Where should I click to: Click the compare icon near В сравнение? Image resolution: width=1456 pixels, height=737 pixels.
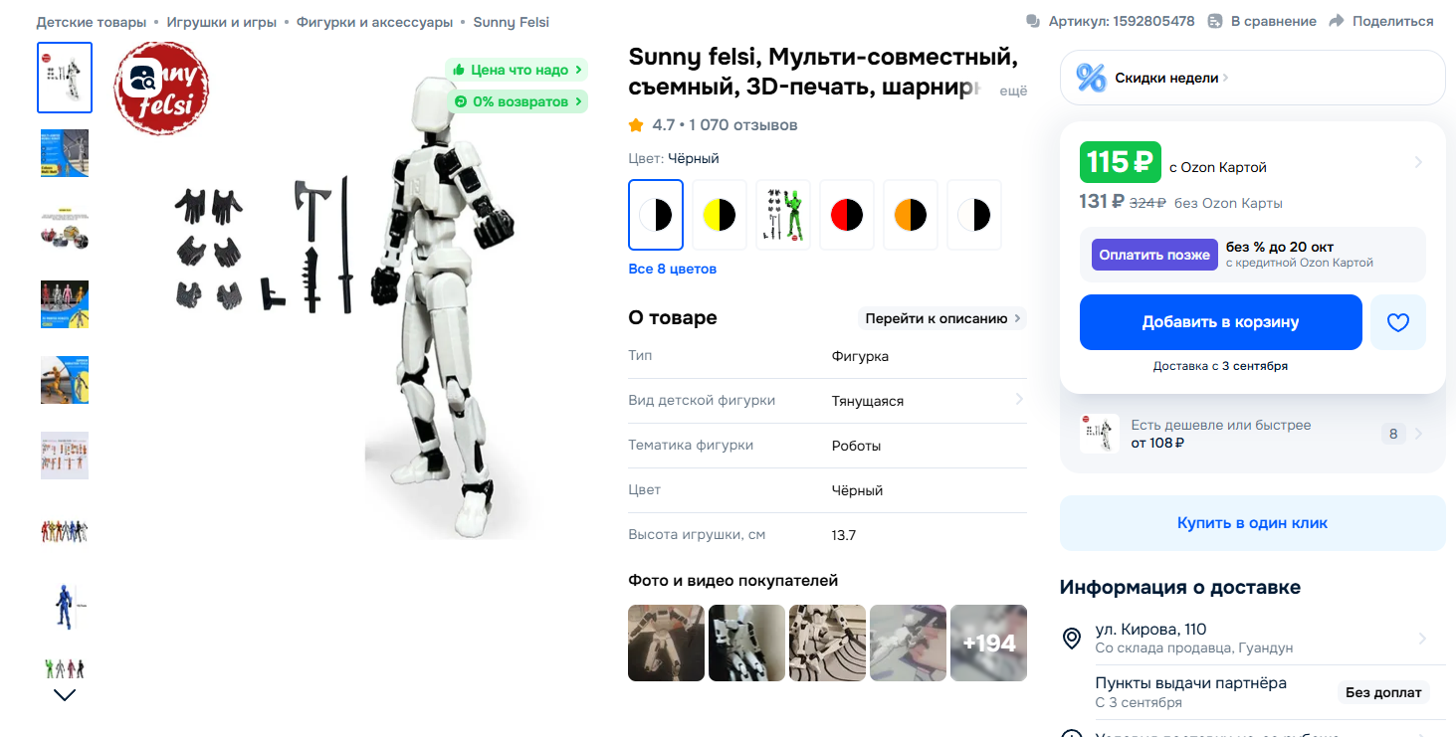(1215, 21)
